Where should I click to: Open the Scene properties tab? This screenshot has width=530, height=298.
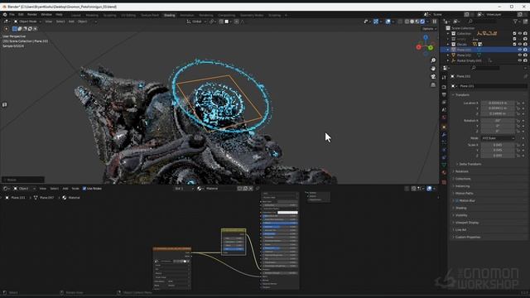444,110
